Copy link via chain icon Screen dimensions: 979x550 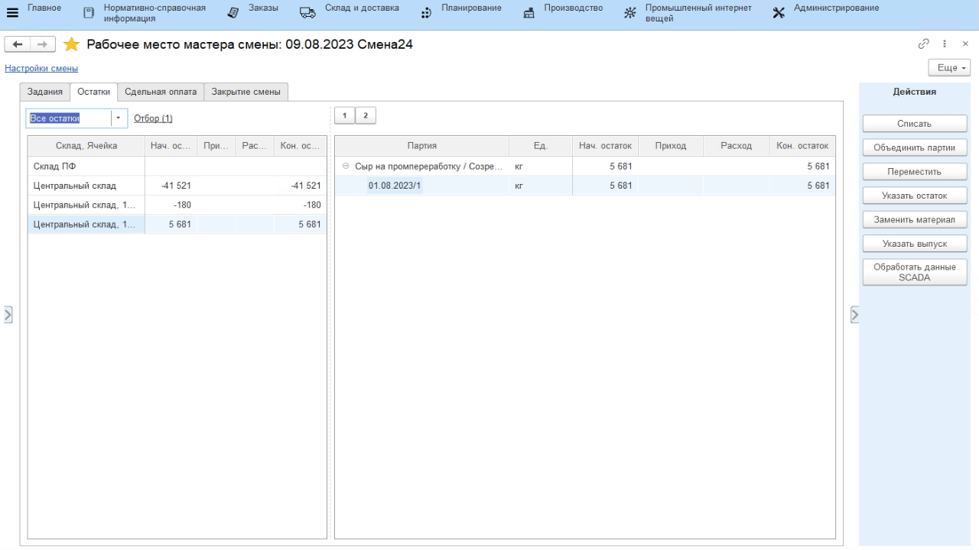[x=924, y=44]
